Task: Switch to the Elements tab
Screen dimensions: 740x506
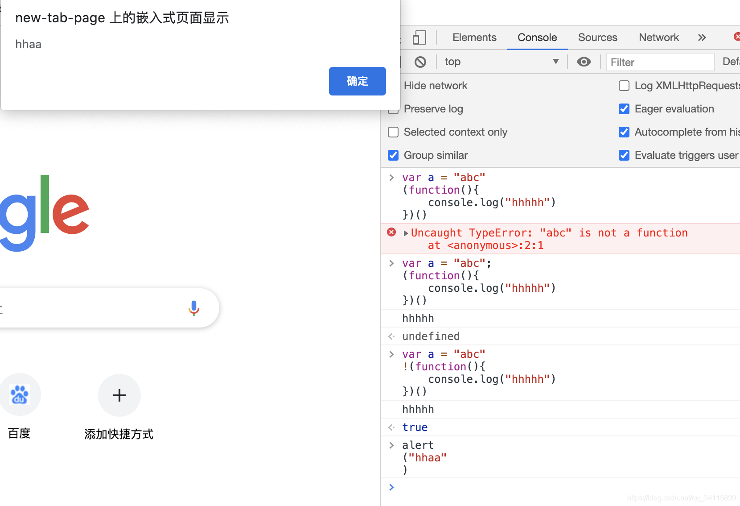Action: 474,37
